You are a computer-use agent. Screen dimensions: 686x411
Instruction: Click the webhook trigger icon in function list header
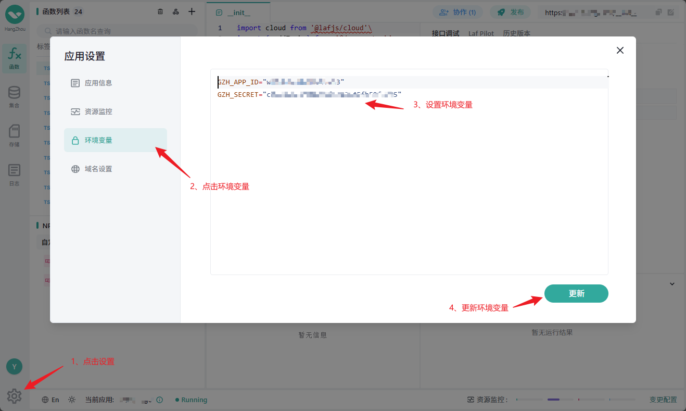[x=175, y=11]
